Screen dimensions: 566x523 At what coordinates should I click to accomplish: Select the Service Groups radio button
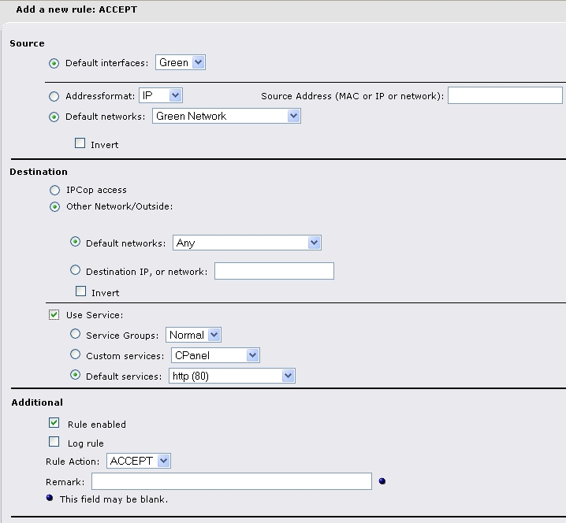click(x=75, y=334)
